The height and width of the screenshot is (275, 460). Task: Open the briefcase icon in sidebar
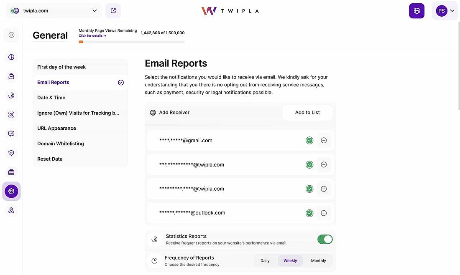click(11, 172)
